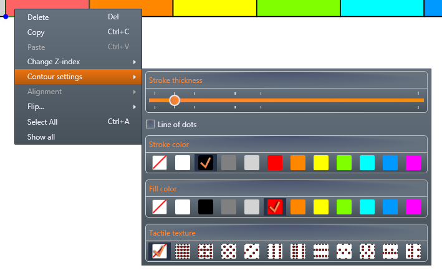Set fill color to orange
Screen dimensions: 442x273
click(x=298, y=207)
